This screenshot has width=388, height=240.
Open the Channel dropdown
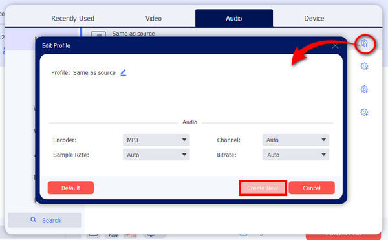pyautogui.click(x=296, y=140)
